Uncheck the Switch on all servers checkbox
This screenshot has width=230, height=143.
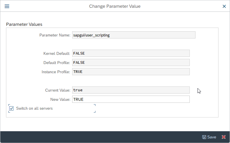(x=11, y=109)
